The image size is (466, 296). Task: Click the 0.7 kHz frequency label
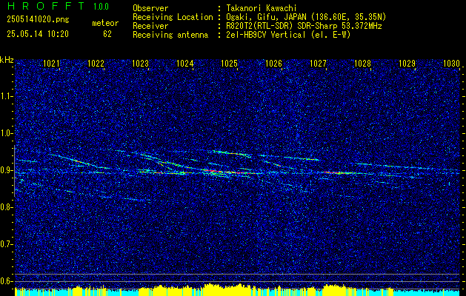[6, 244]
